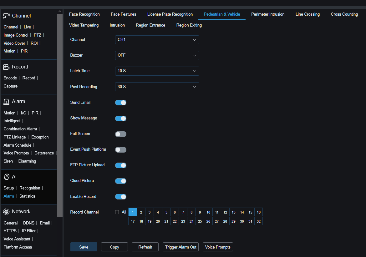Check the All record channels checkbox

(x=117, y=212)
